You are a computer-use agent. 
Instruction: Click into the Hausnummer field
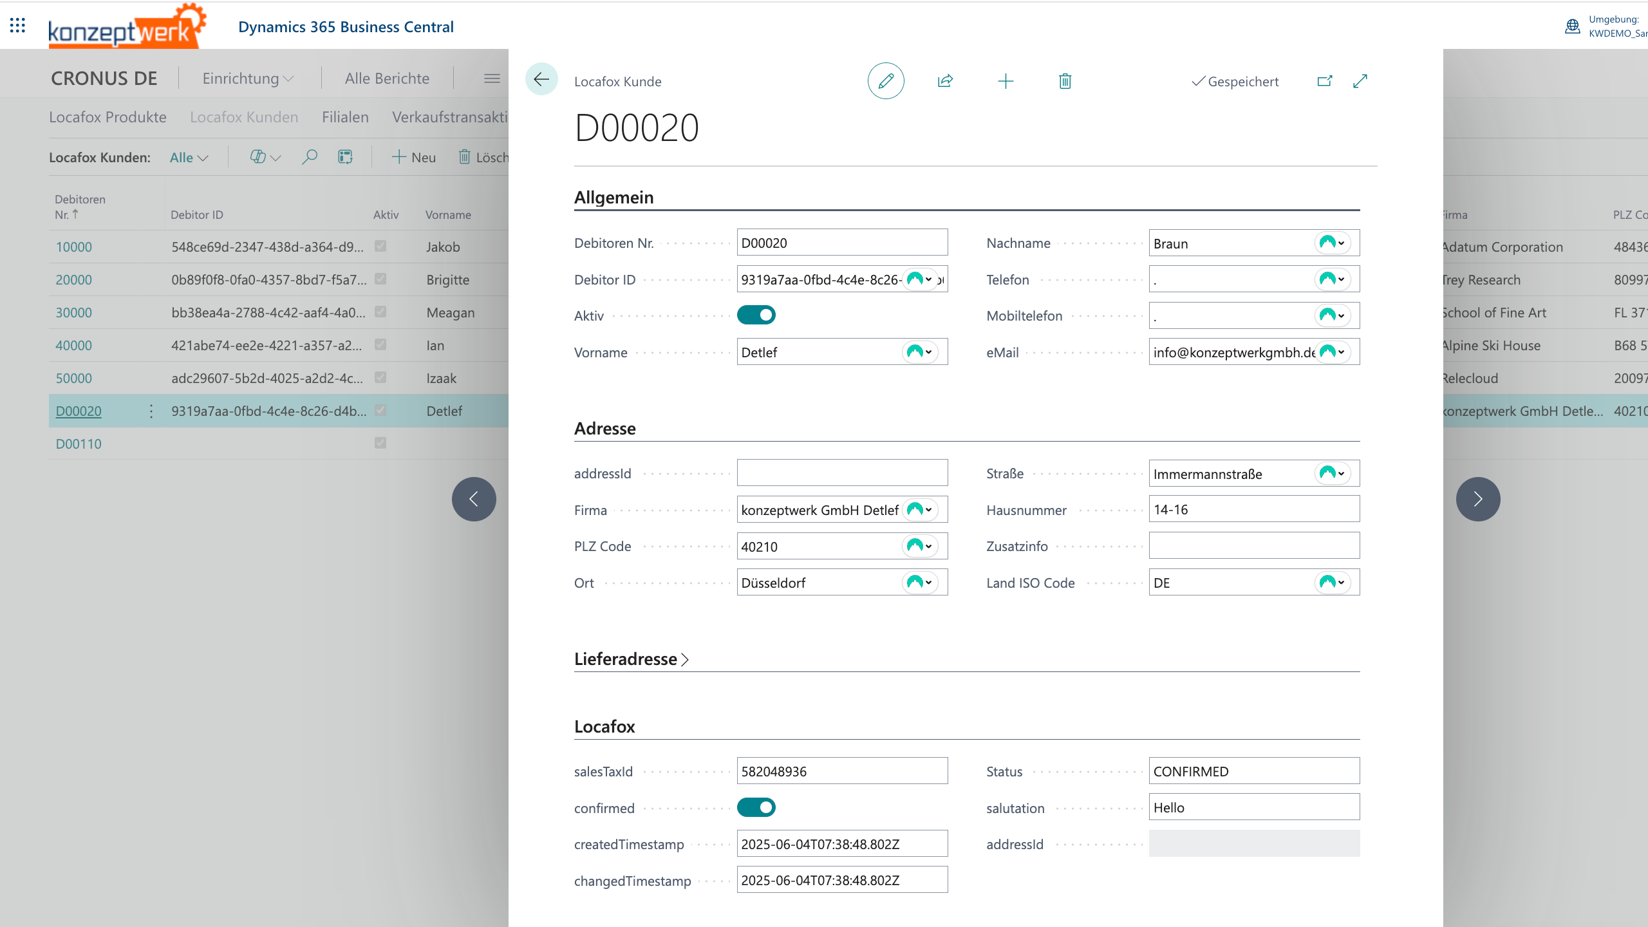(x=1253, y=510)
